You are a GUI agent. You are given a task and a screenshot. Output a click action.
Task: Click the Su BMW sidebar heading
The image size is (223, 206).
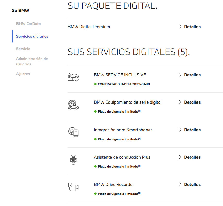click(x=21, y=10)
